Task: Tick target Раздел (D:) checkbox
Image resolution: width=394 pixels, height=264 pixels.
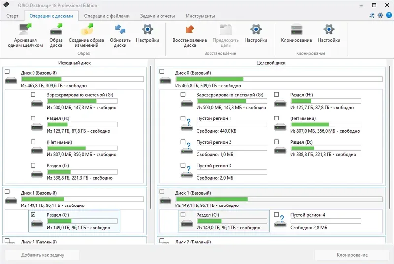Action: click(x=277, y=142)
